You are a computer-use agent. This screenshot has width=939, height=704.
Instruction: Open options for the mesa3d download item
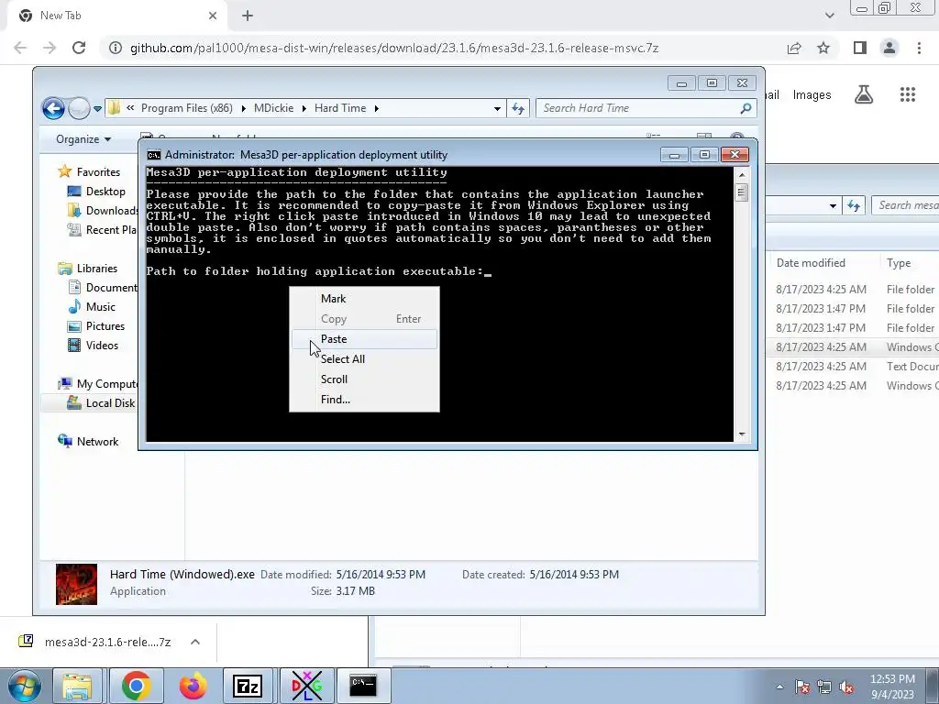[195, 642]
